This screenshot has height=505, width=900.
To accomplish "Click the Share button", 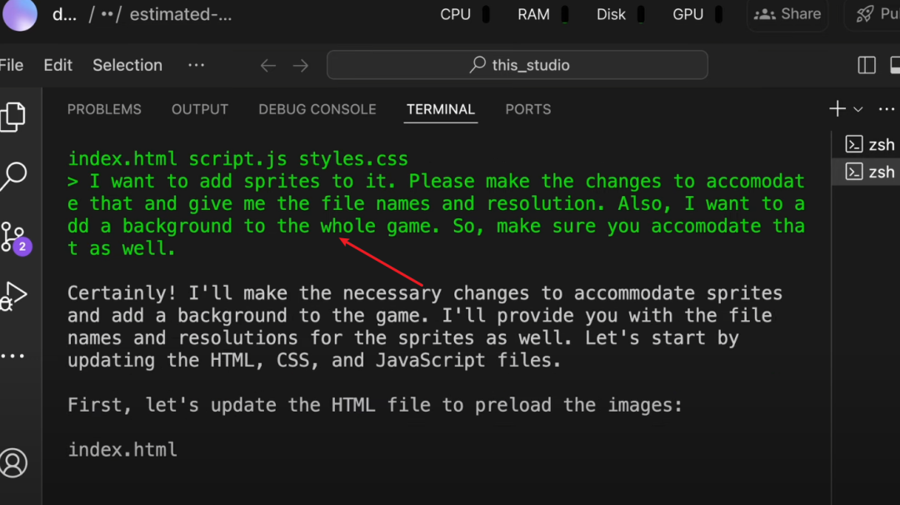I will tap(787, 14).
